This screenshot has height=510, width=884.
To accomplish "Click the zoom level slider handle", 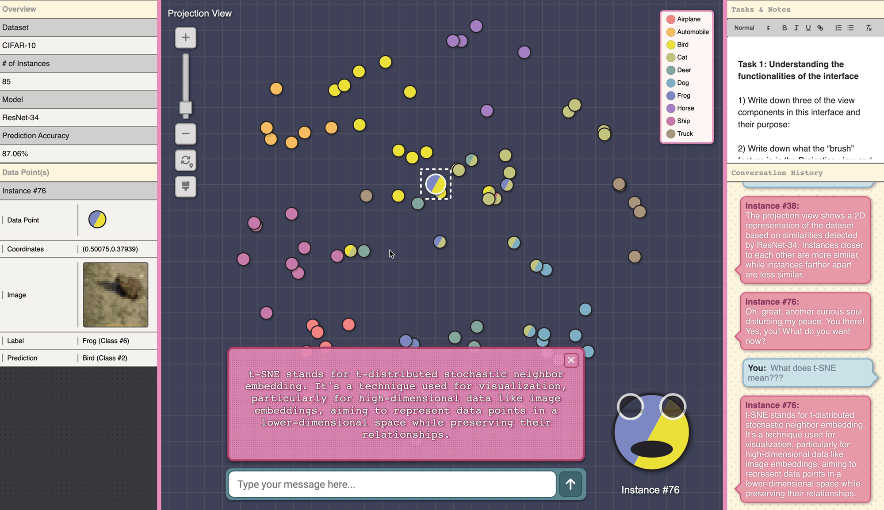I will [x=185, y=108].
